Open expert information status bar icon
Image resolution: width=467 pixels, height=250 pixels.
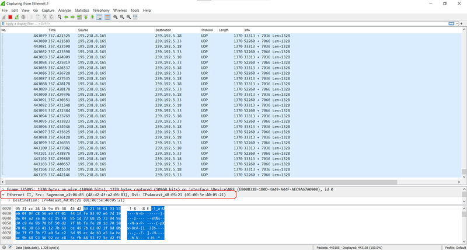[x=3, y=247]
